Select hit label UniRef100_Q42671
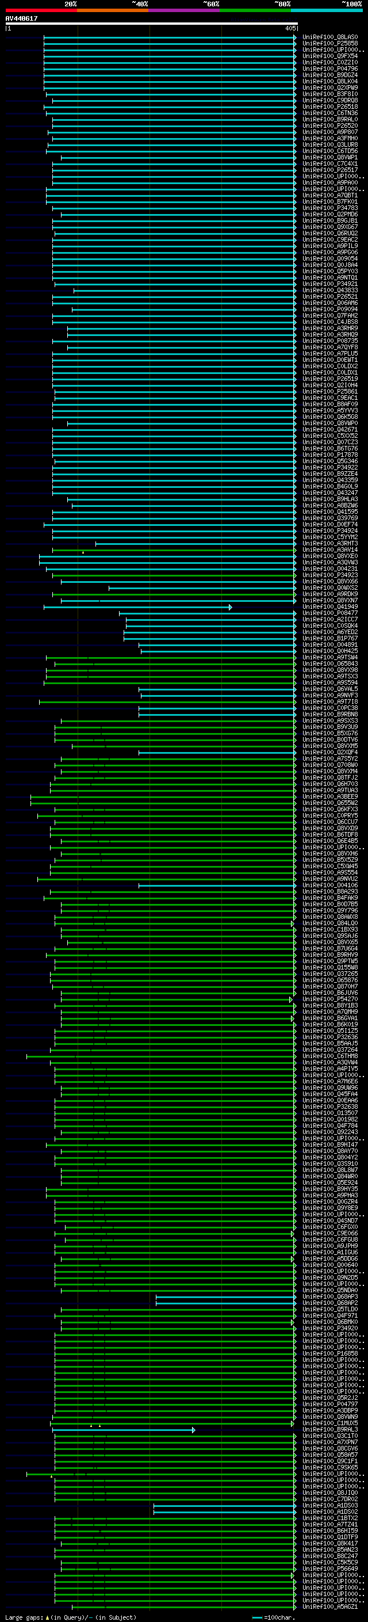Image resolution: width=368 pixels, height=1622 pixels. (x=330, y=429)
